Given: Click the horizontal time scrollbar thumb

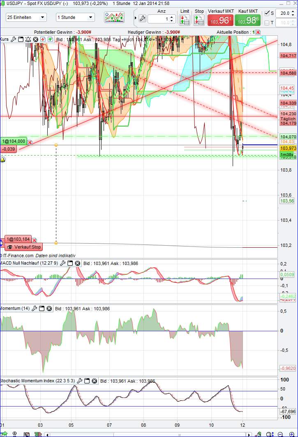Looking at the screenshot, I should click(179, 435).
